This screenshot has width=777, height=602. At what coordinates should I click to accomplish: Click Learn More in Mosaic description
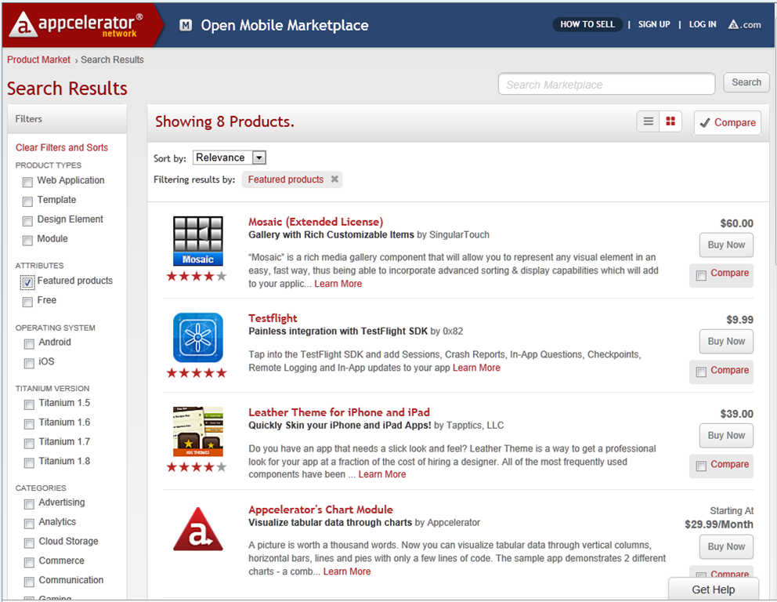coord(338,284)
